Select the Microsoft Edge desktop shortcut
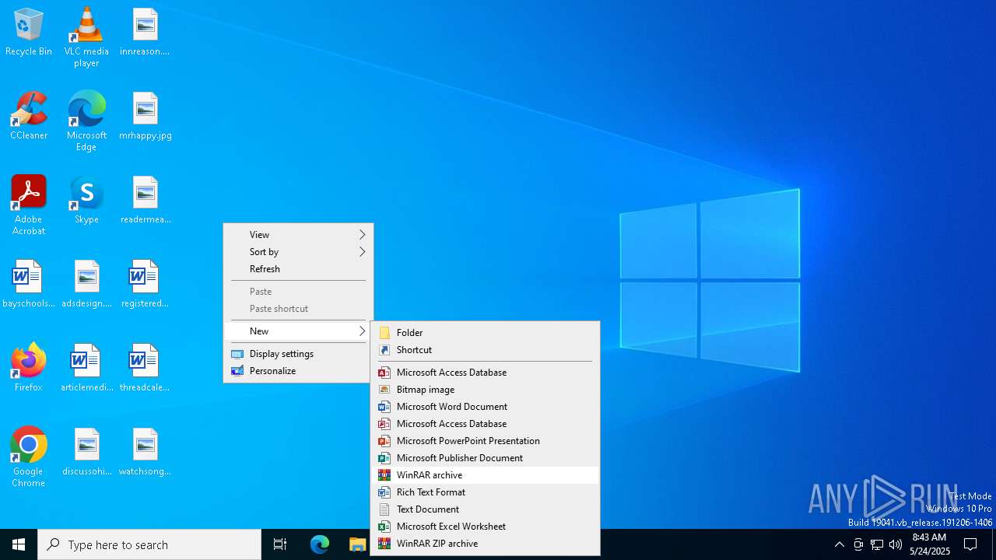 pyautogui.click(x=86, y=121)
